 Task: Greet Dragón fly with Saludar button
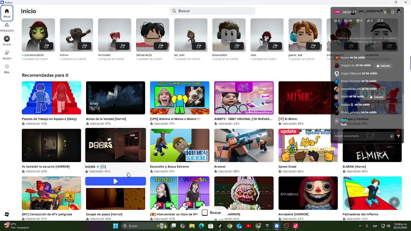coord(383,66)
